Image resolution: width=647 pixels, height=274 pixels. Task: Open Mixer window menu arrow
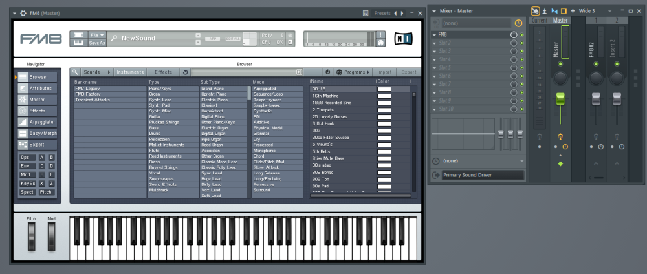click(433, 11)
